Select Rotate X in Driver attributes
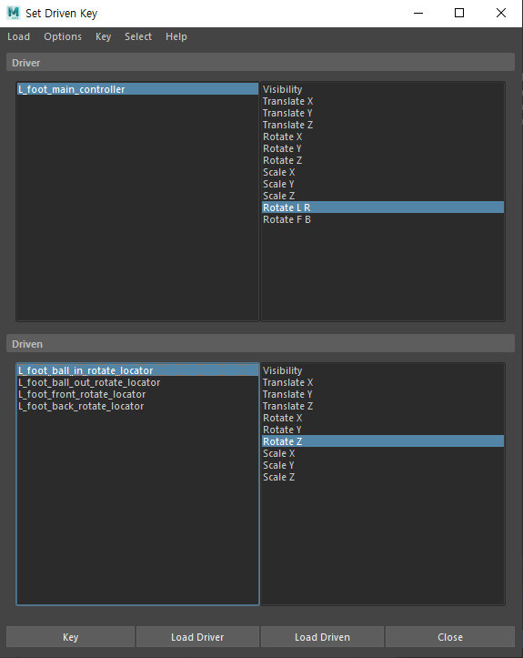The image size is (523, 658). click(x=383, y=137)
